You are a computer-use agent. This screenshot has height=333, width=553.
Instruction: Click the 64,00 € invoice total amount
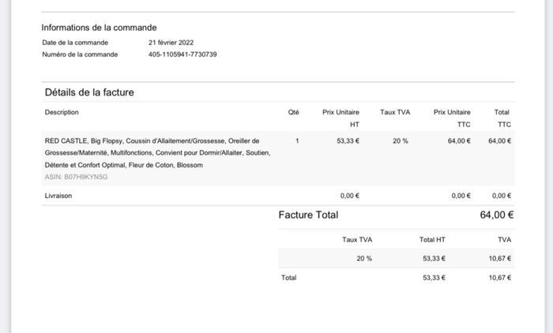click(497, 215)
